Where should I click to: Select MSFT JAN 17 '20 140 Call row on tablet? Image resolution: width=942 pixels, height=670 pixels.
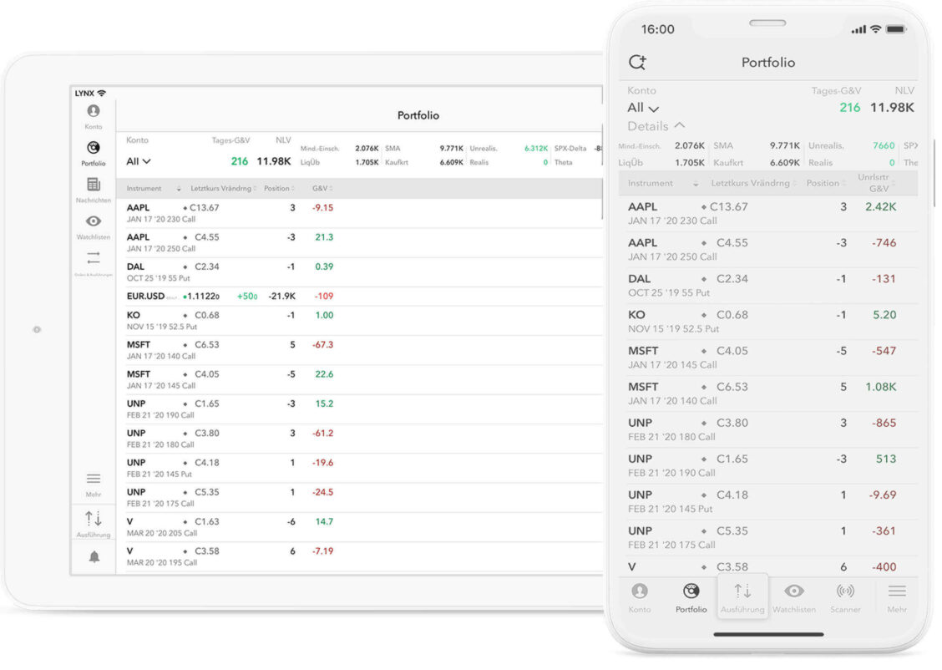coord(359,350)
